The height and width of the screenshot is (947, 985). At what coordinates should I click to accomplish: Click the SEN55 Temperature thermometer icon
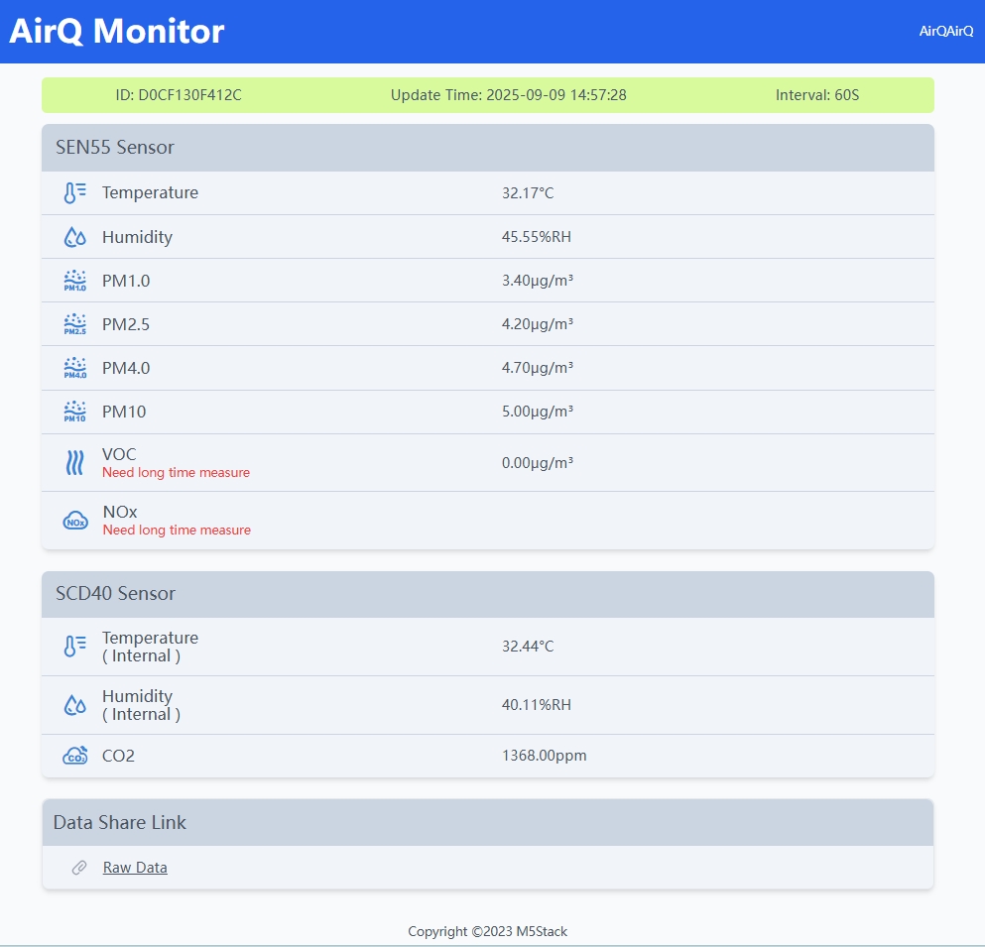[74, 192]
